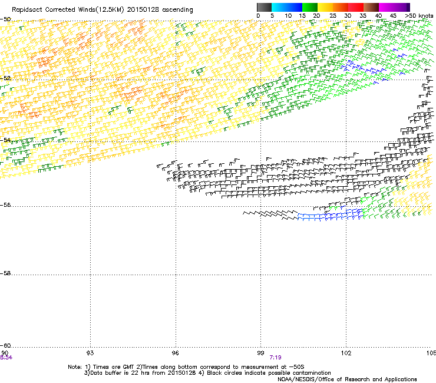The image size is (436, 383).
Task: Click the 'Rapidscat Corrected Winds(12.5KM)' title
Action: (x=68, y=10)
